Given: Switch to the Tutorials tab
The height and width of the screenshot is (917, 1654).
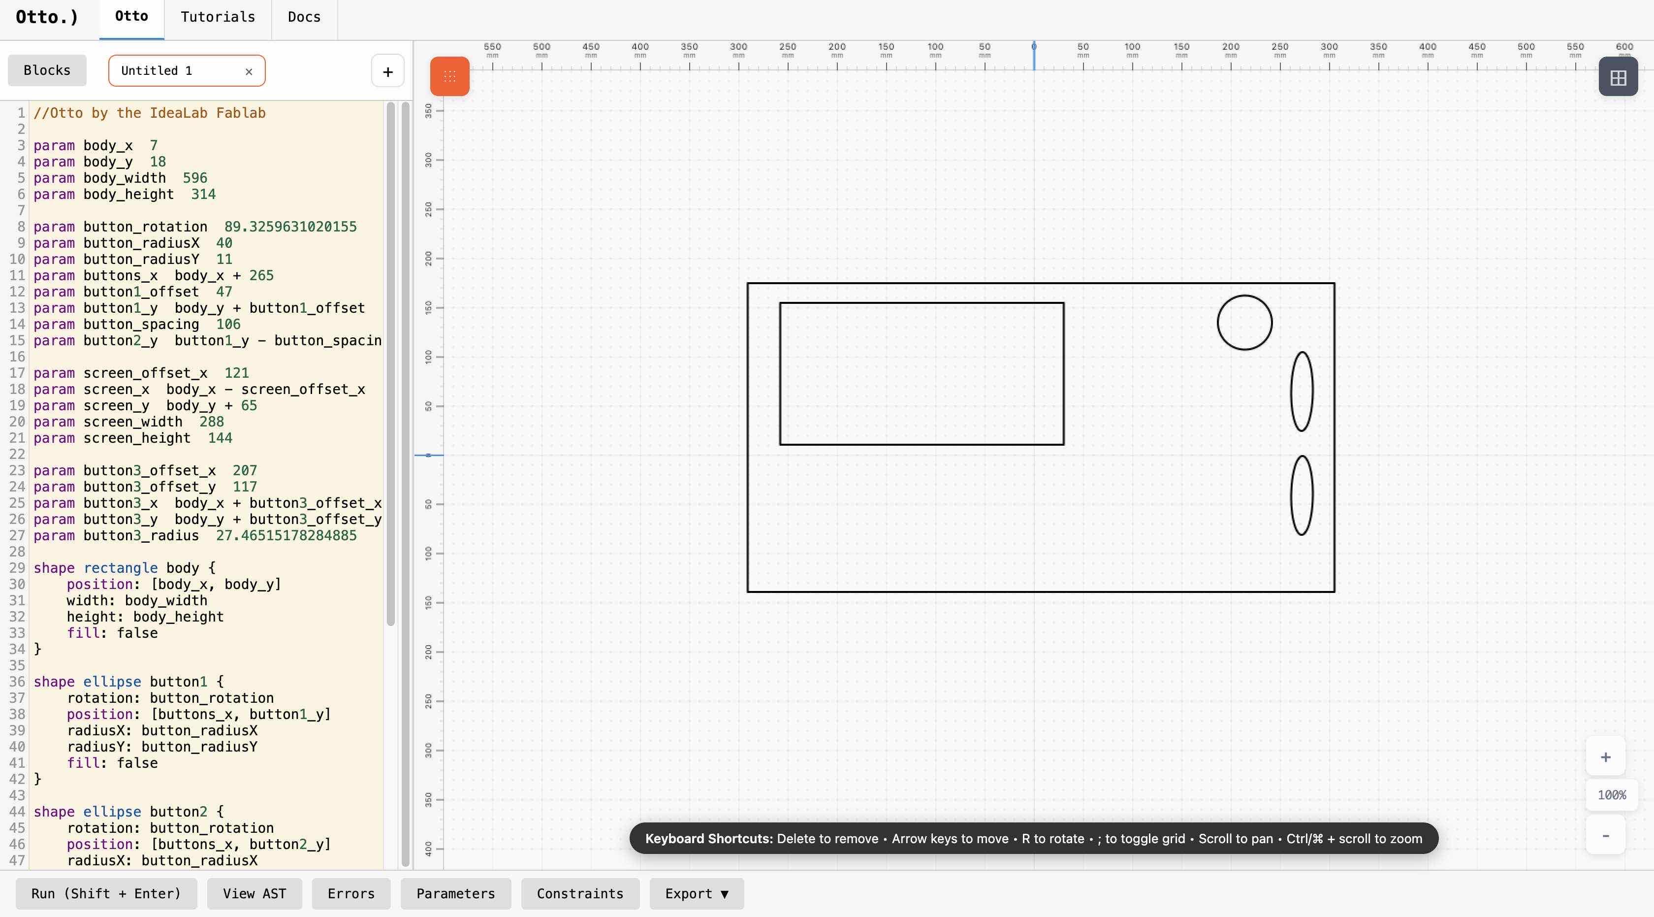Looking at the screenshot, I should (x=218, y=17).
